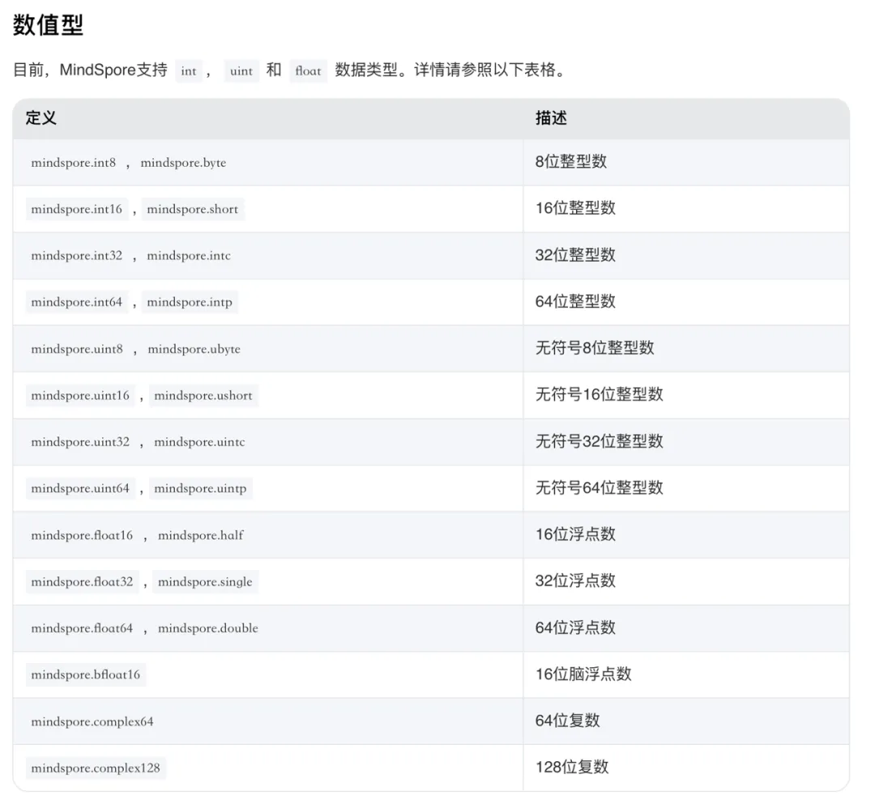Click the mindspore.uint8 type name
The height and width of the screenshot is (800, 875).
[x=77, y=350]
